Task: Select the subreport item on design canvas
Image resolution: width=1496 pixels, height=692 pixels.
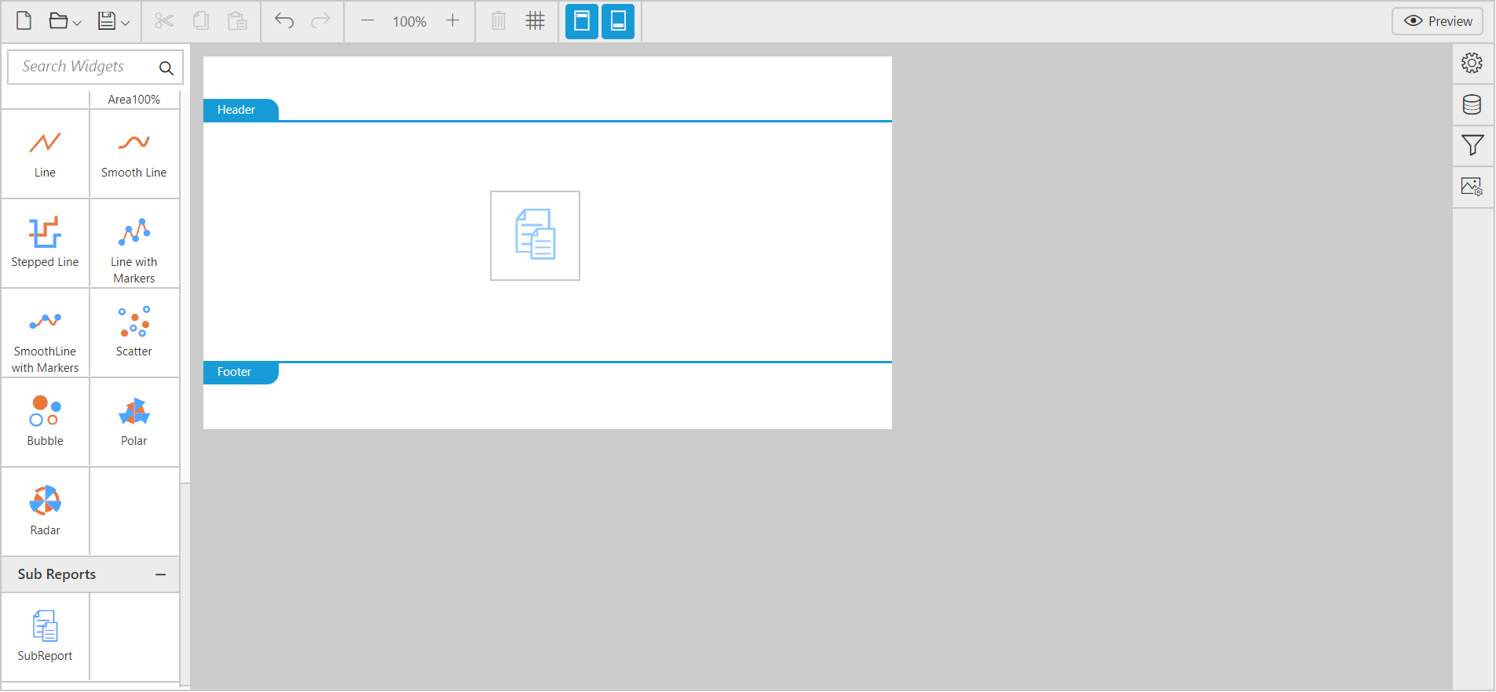Action: pyautogui.click(x=535, y=236)
